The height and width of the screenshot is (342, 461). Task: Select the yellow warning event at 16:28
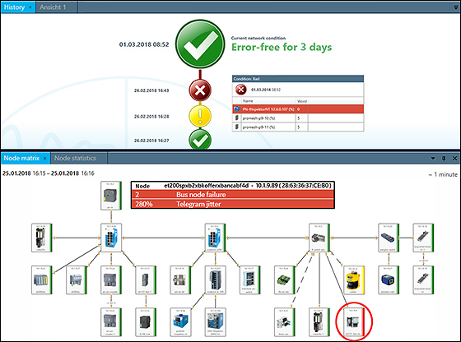click(x=200, y=116)
